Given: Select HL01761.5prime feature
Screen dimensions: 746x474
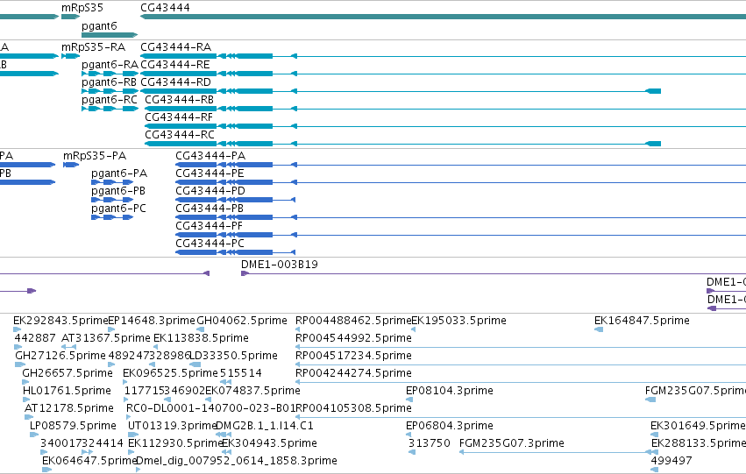Looking at the screenshot, I should 67,391.
